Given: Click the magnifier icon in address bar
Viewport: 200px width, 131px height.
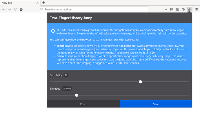Looking at the screenshot, I should click(x=42, y=9).
